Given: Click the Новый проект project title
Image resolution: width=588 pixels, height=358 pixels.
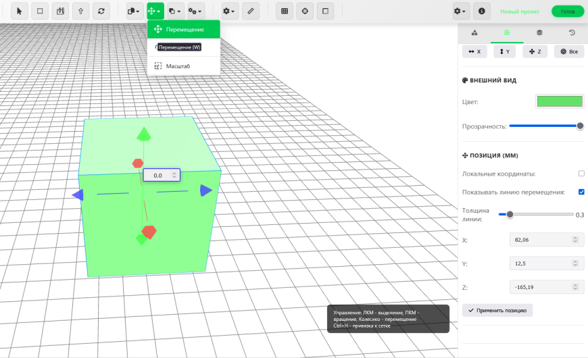Looking at the screenshot, I should coord(520,11).
